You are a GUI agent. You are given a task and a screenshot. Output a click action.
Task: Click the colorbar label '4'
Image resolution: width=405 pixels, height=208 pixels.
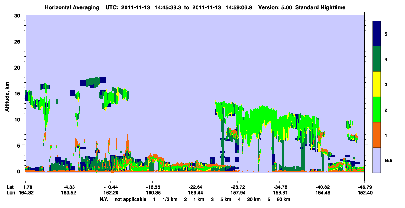[386, 59]
